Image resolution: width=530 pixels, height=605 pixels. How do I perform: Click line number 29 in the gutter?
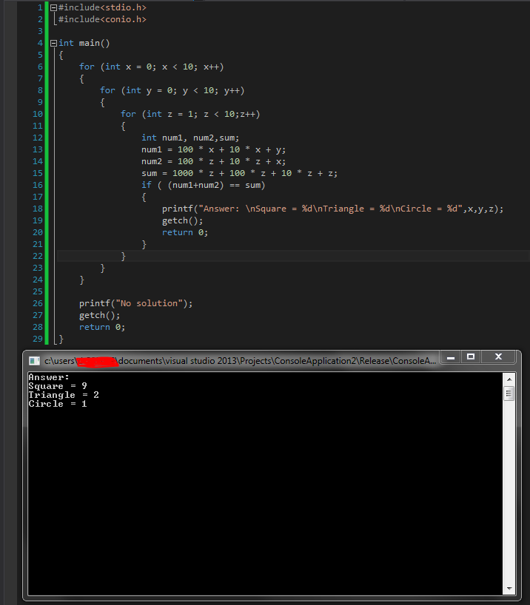click(38, 339)
